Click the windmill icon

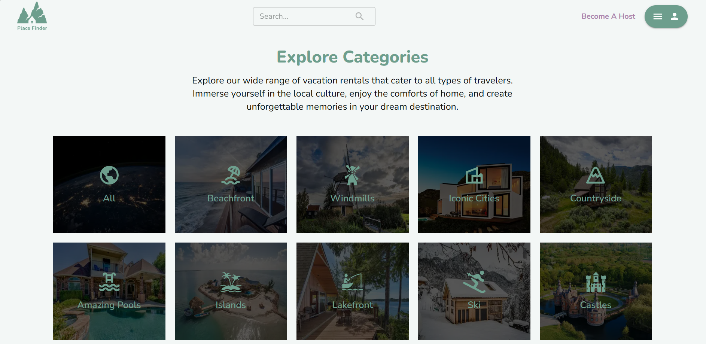coord(352,175)
